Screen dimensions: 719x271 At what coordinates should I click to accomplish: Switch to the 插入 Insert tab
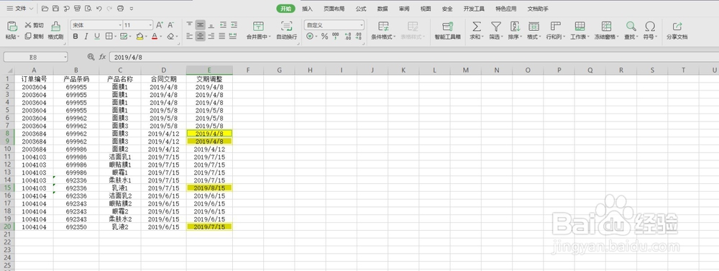click(307, 9)
